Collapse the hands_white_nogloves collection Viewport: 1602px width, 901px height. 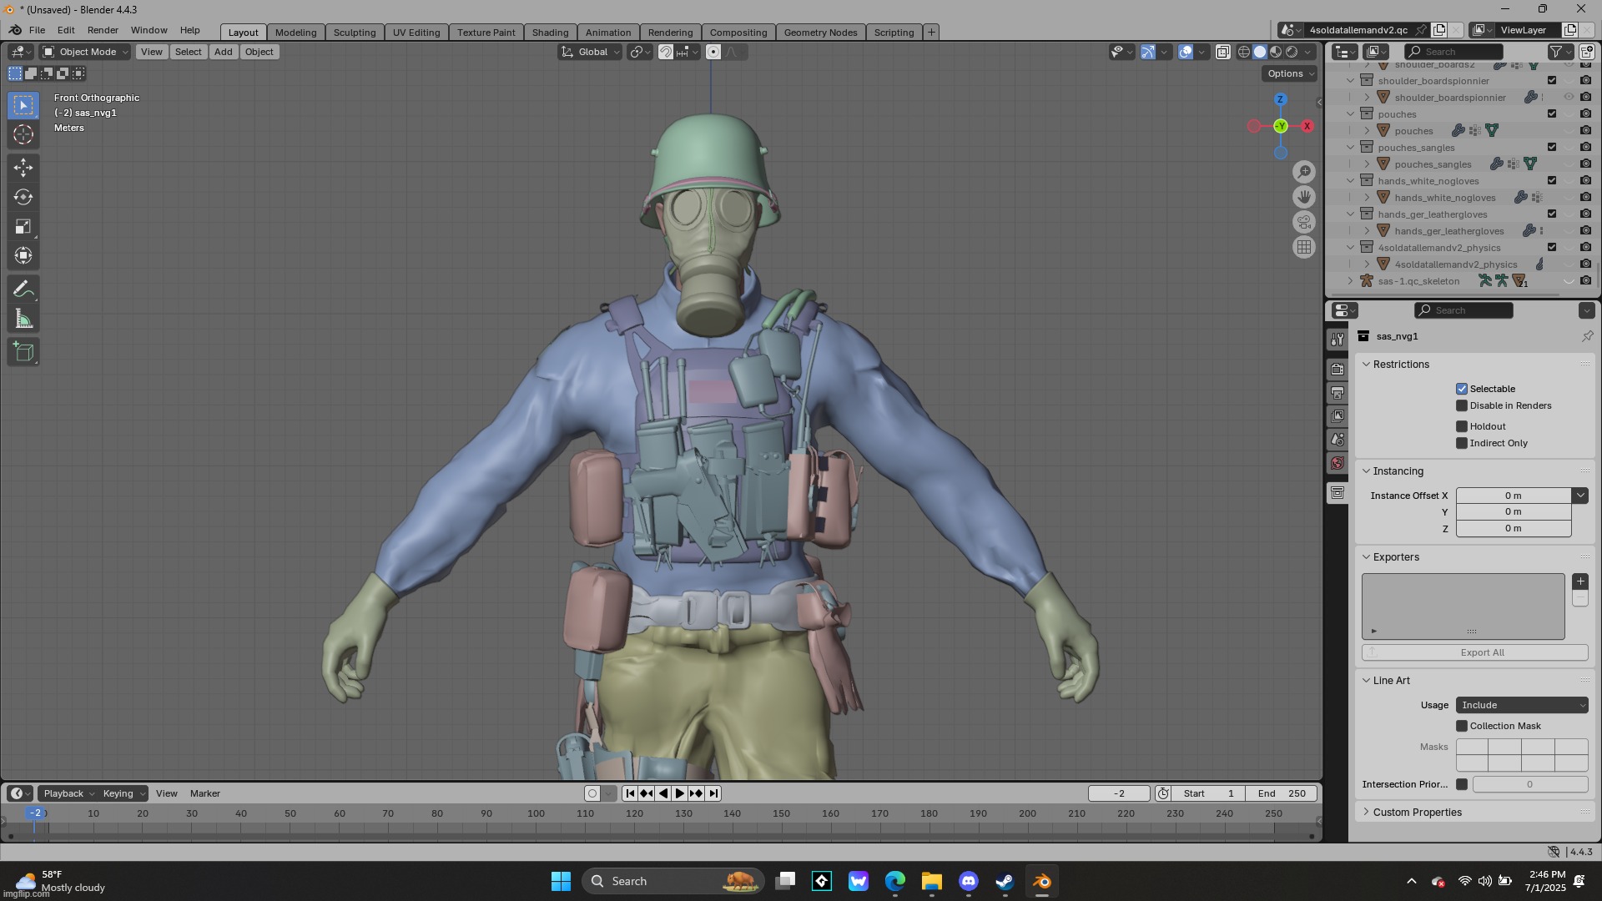[x=1350, y=181]
